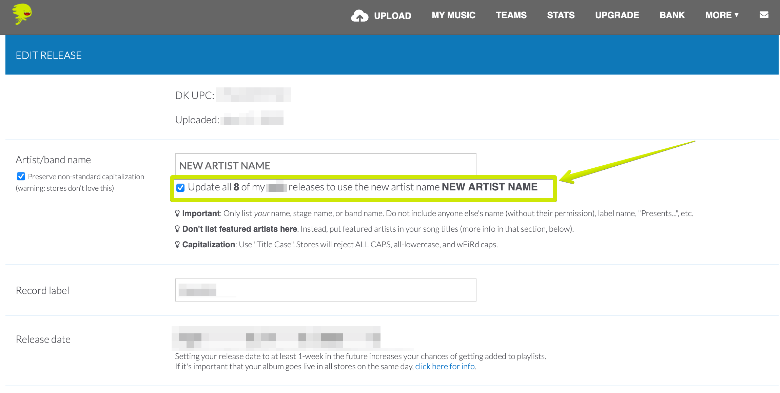This screenshot has width=780, height=393.
Task: Click the upload cloud icon
Action: click(x=359, y=16)
